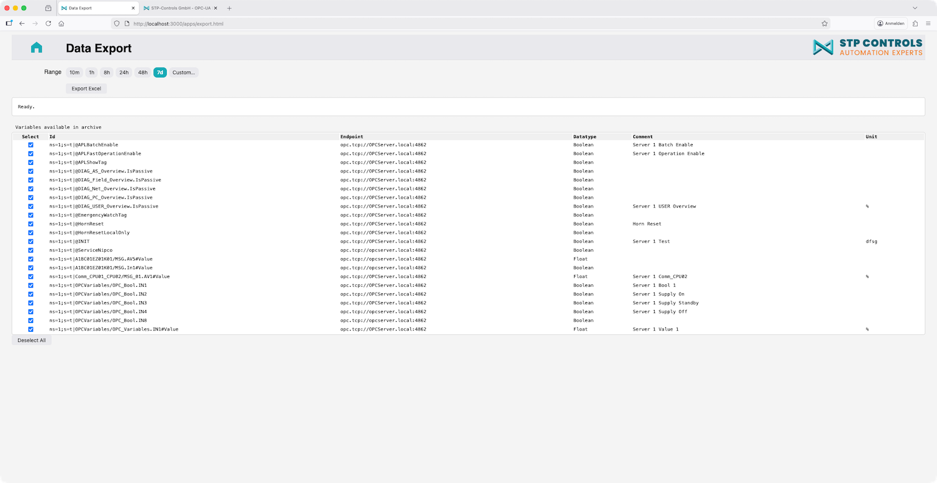This screenshot has height=483, width=937.
Task: Open the Custom range picker
Action: point(184,72)
